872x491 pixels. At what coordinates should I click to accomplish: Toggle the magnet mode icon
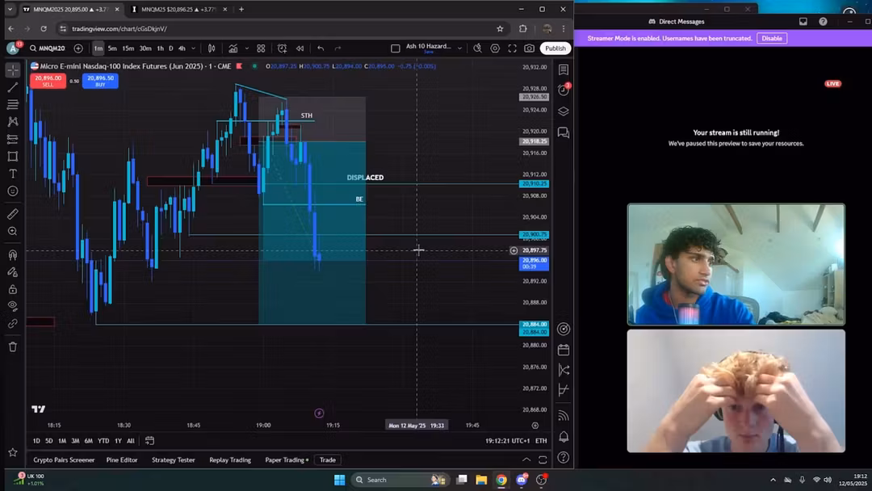12,255
